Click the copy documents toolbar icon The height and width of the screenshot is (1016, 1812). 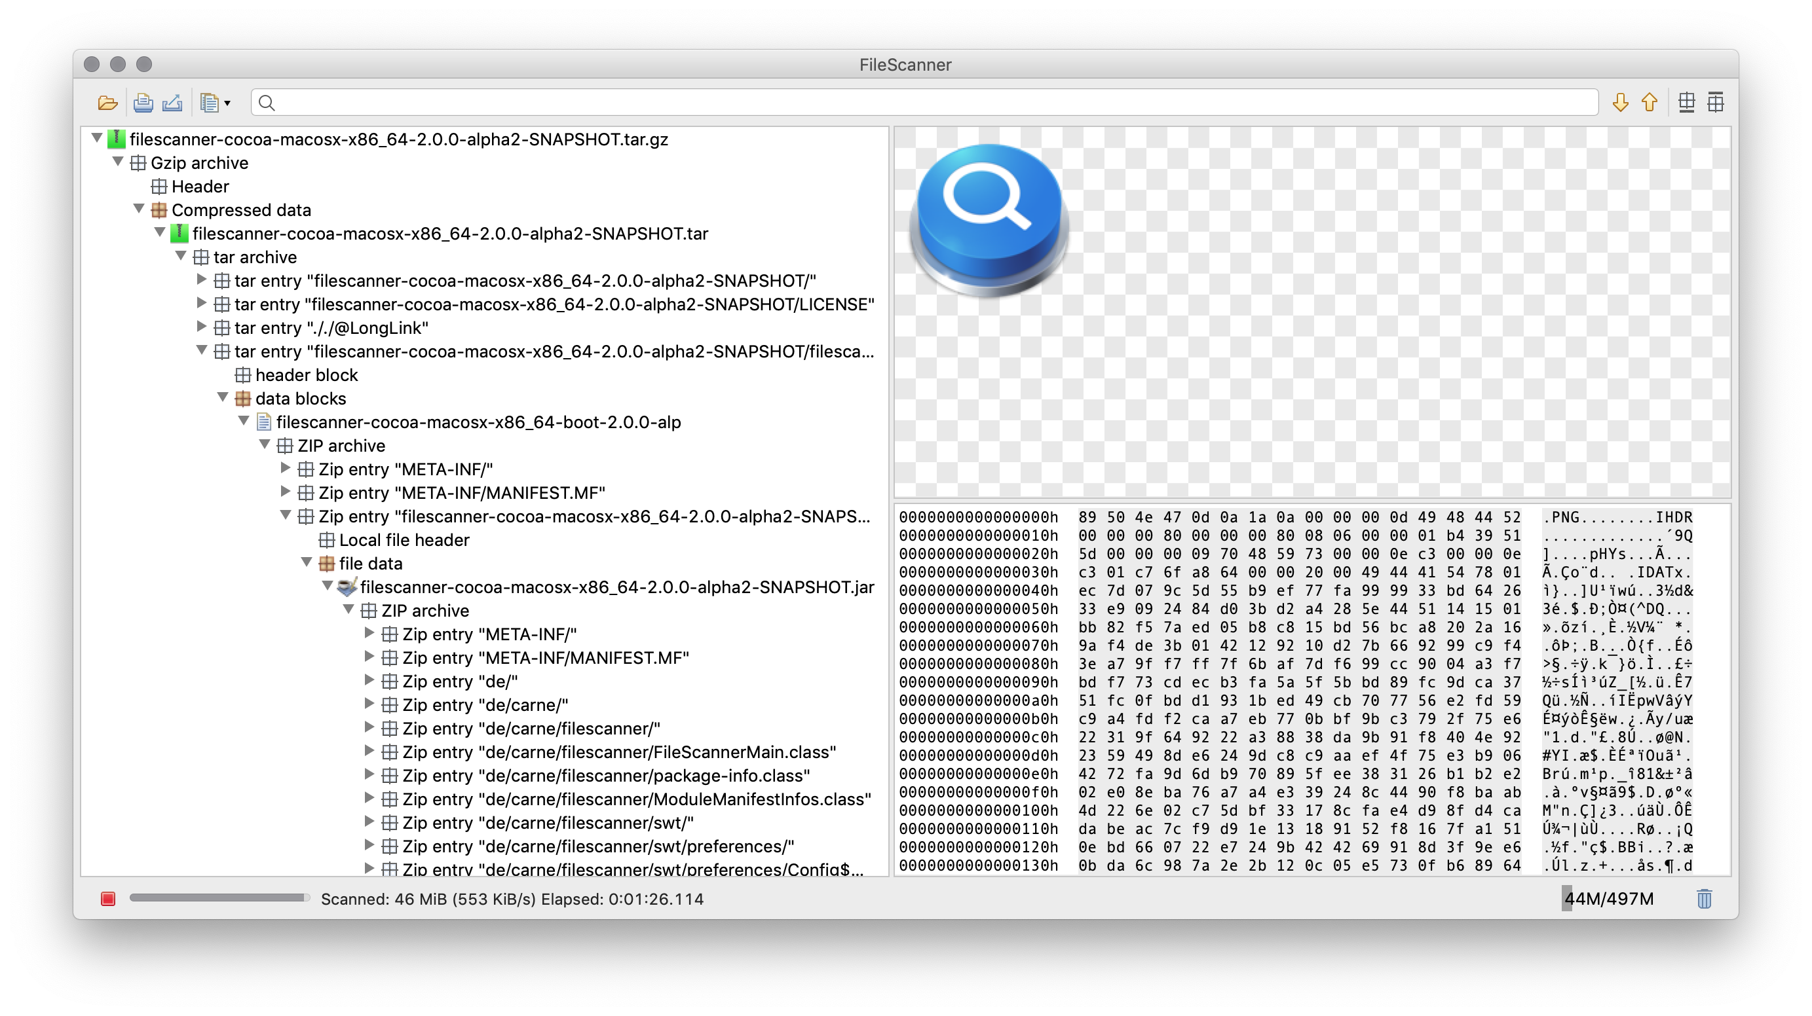click(x=209, y=103)
